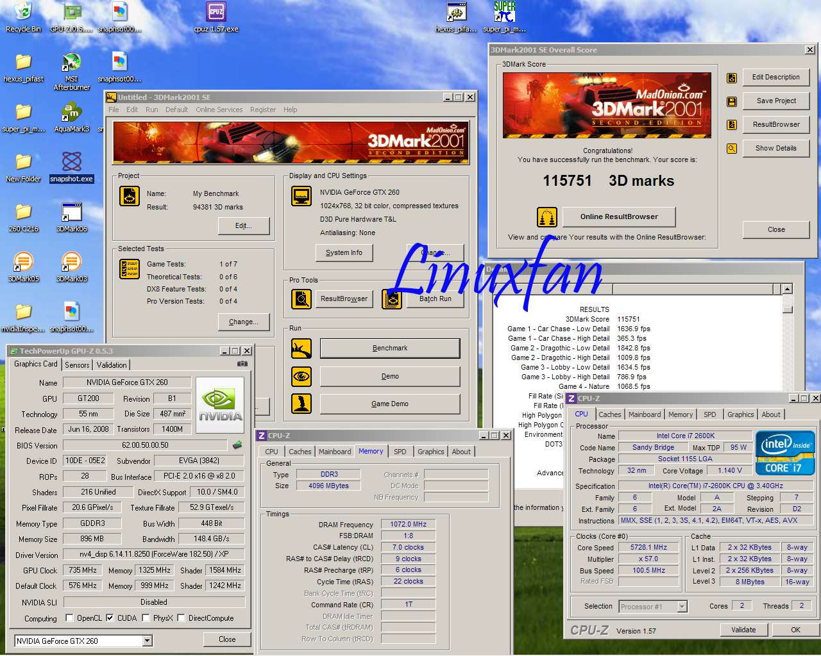This screenshot has width=821, height=656.
Task: Switch to the Sensors tab in GPU-Z
Action: pyautogui.click(x=77, y=365)
